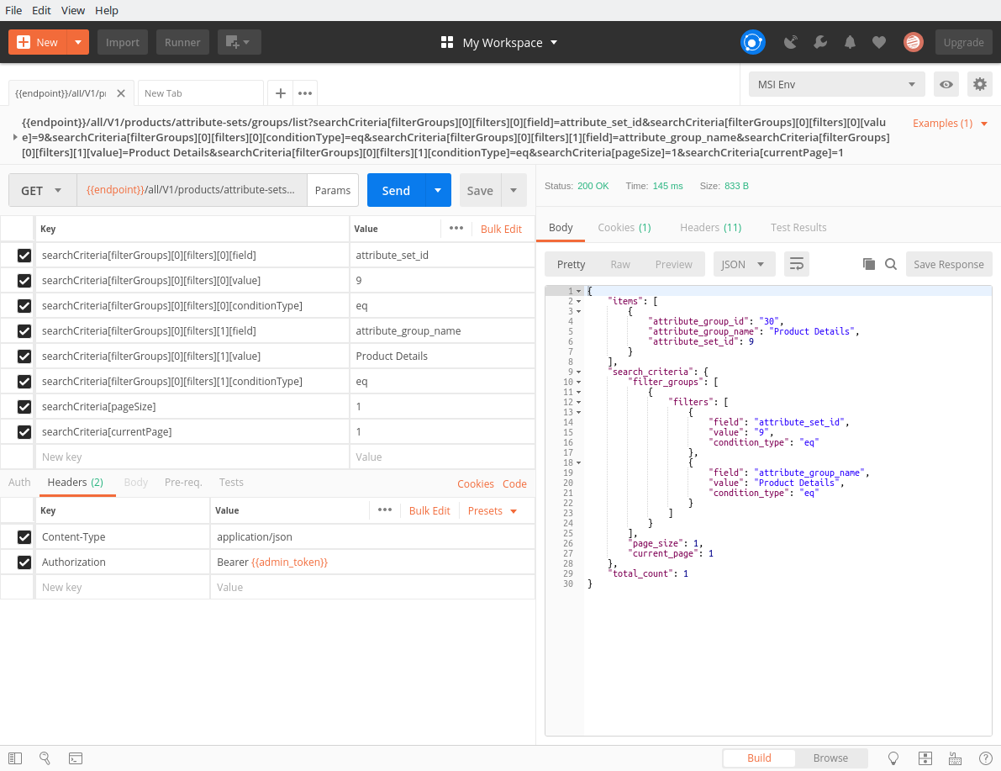This screenshot has width=1001, height=771.
Task: Open the Presets dropdown
Action: (x=493, y=510)
